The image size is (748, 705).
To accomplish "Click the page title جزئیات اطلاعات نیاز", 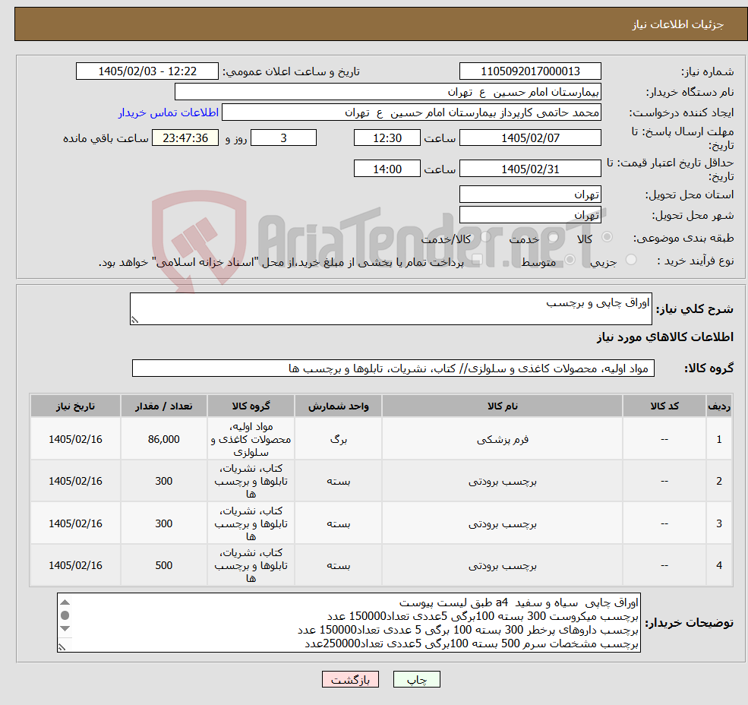I will coord(678,24).
